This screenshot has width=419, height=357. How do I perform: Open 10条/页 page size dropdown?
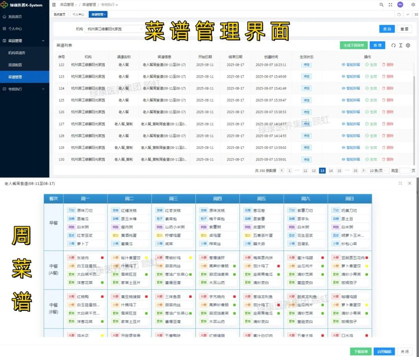pyautogui.click(x=378, y=170)
